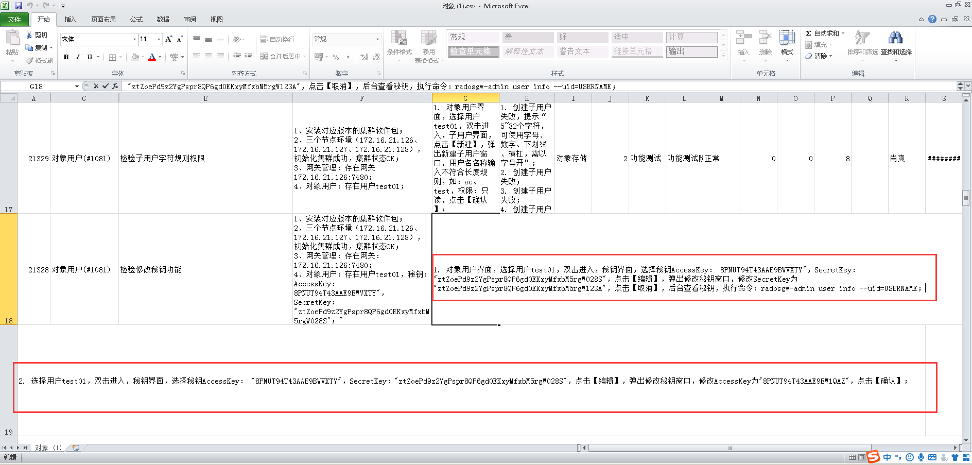The width and height of the screenshot is (972, 465).
Task: Click increase decimal places icon
Action: pyautogui.click(x=364, y=57)
